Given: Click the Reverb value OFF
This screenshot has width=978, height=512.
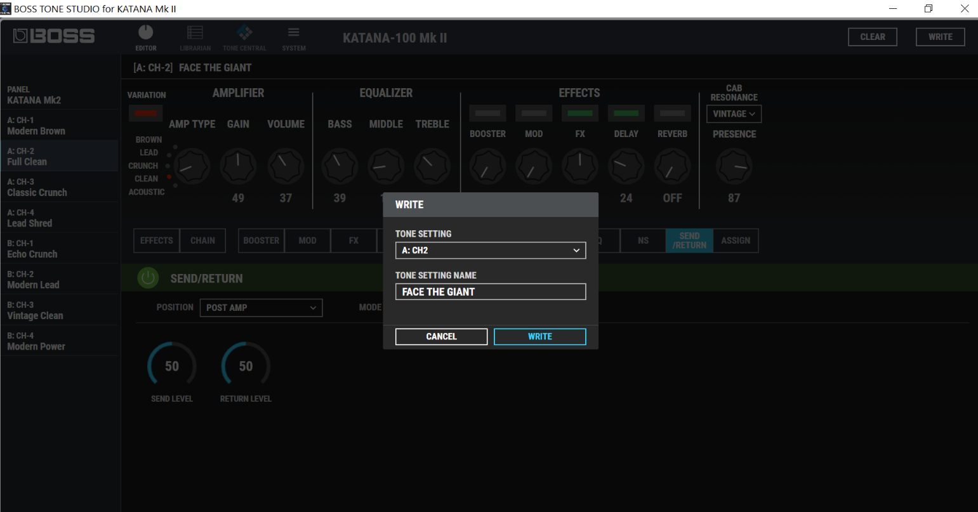Looking at the screenshot, I should pos(673,198).
